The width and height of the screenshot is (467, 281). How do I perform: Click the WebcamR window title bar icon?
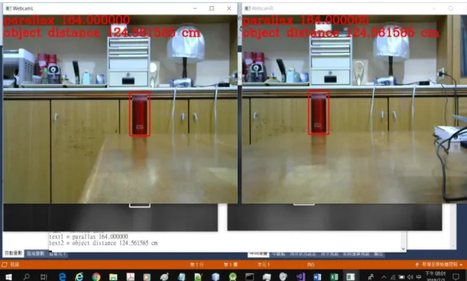tap(247, 8)
